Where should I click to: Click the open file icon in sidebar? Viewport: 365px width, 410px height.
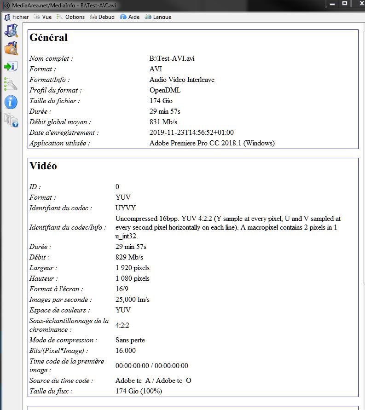click(11, 30)
